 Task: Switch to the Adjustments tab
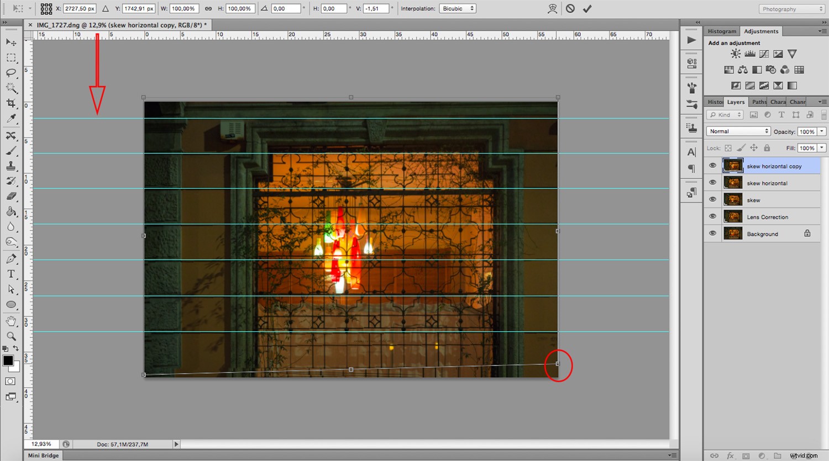coord(761,31)
